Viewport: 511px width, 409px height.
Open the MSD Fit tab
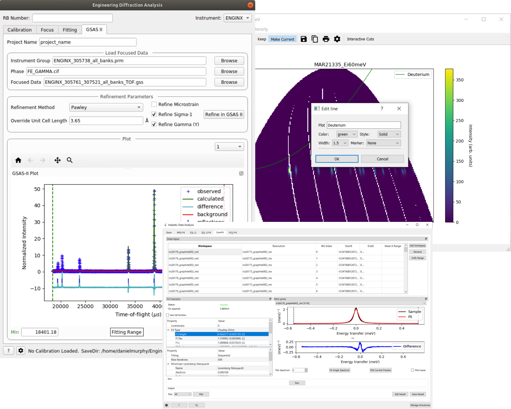(x=181, y=233)
